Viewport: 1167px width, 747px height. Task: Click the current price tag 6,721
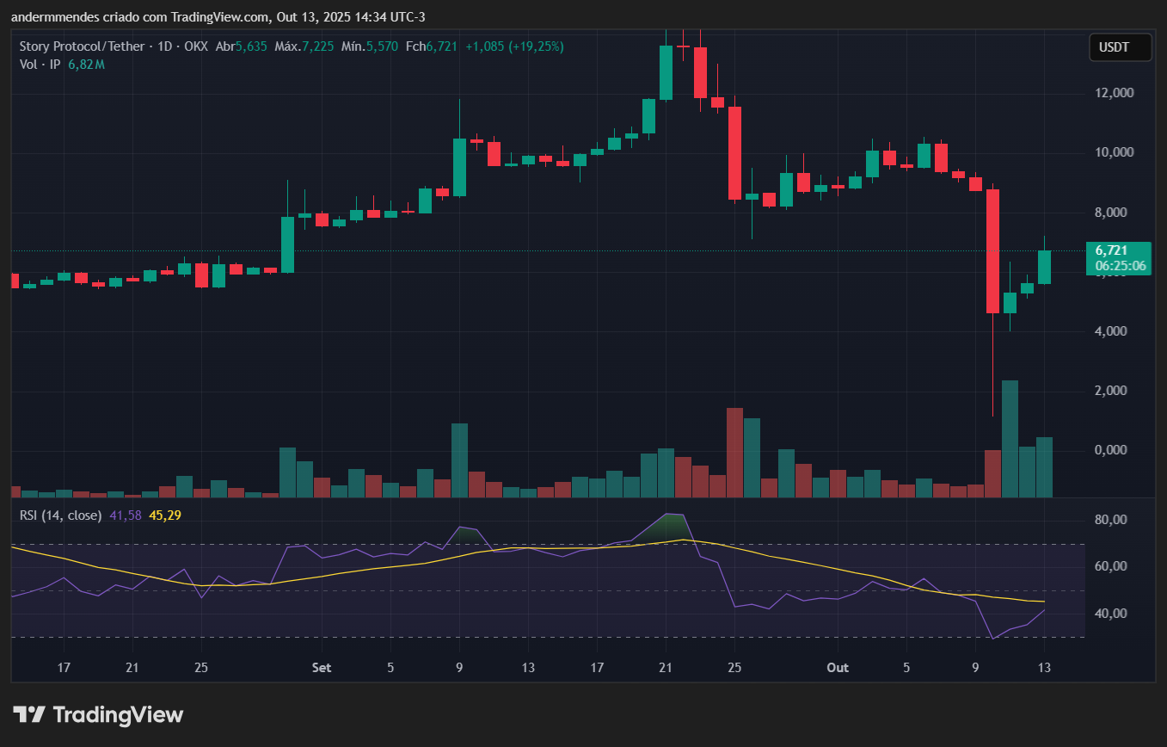1116,250
